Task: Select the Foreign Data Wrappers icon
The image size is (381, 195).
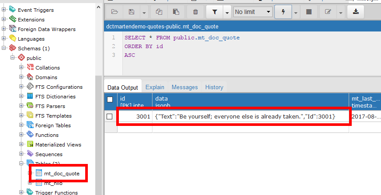Action: point(12,29)
